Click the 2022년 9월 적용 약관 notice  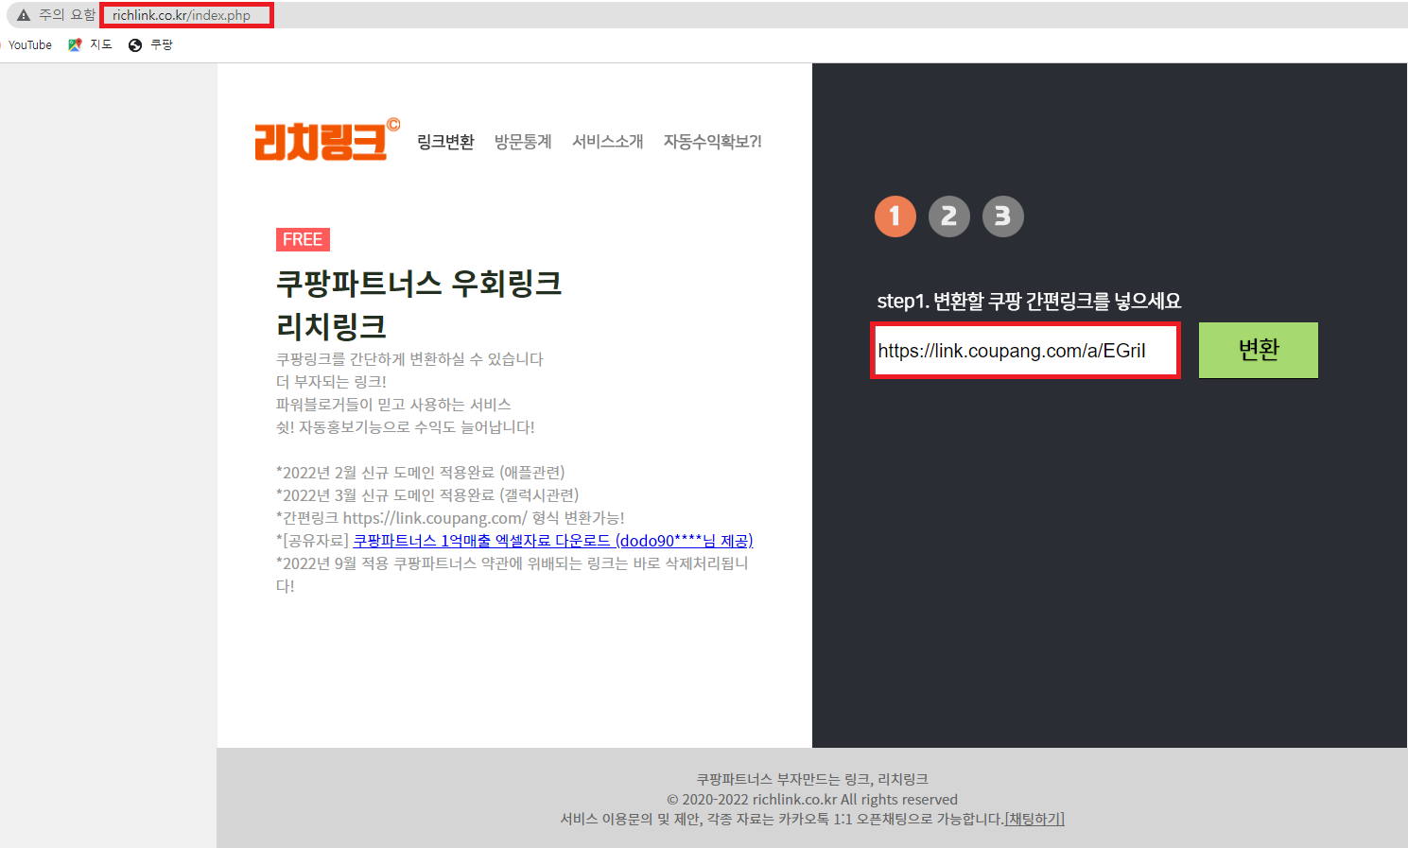click(512, 574)
